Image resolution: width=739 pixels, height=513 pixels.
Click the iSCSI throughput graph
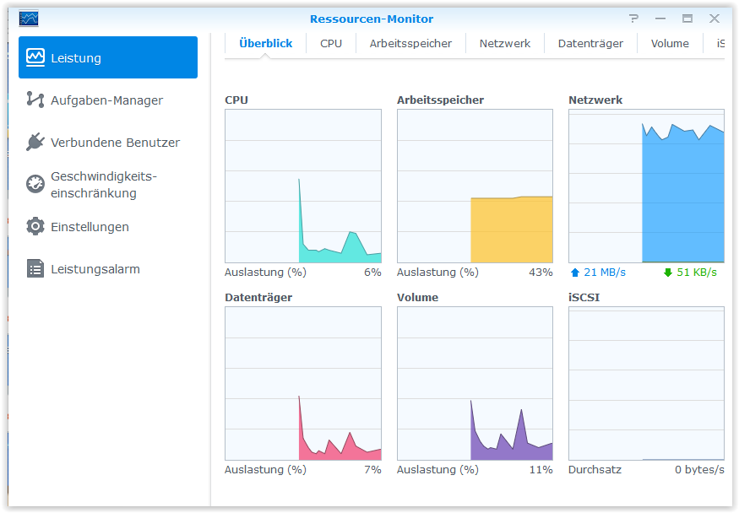(646, 384)
